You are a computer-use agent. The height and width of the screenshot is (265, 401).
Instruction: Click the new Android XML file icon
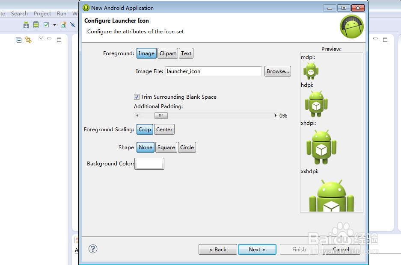click(x=63, y=25)
